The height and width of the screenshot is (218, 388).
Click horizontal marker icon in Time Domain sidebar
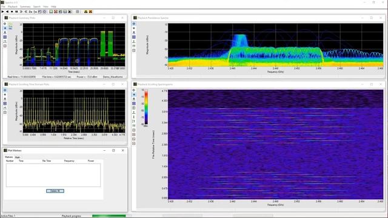[5, 108]
